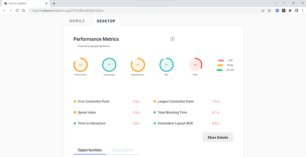Select the Accessibility score gauge showing 97

point(109,65)
